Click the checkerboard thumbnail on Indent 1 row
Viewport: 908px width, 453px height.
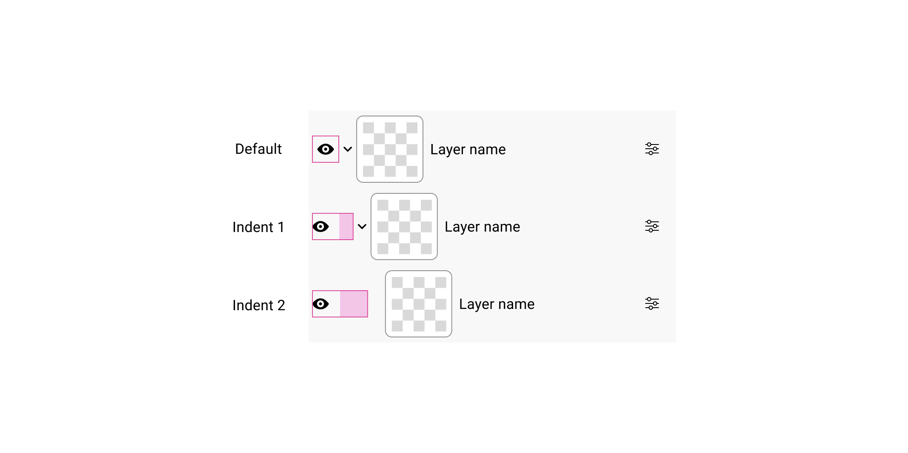click(x=404, y=226)
